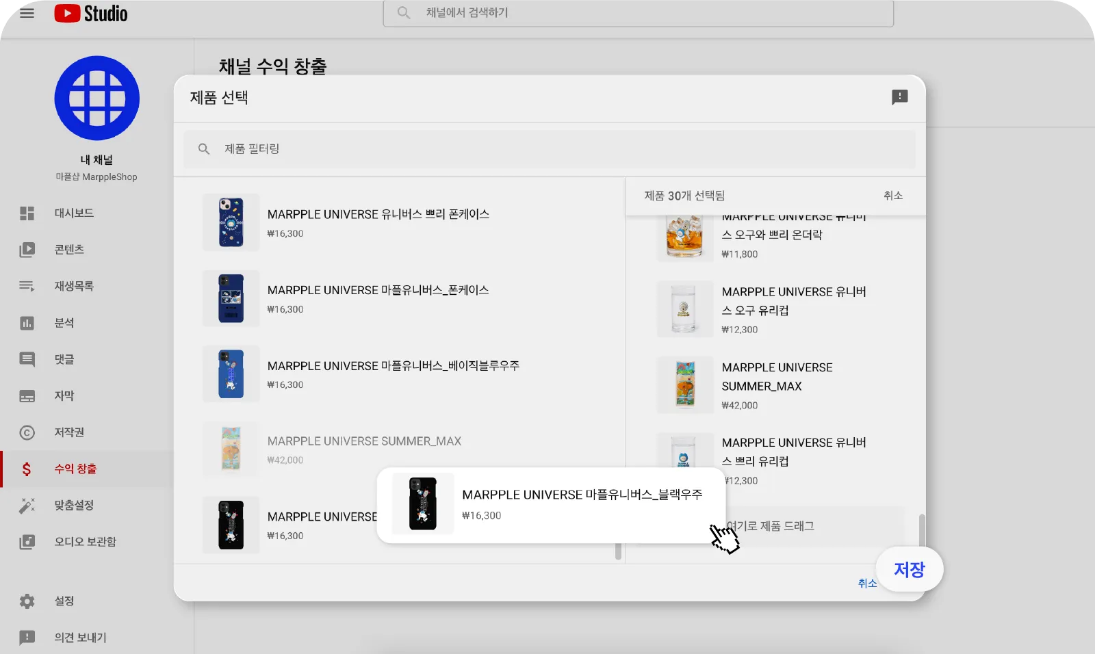Open 댓글 in the sidebar

(x=64, y=359)
